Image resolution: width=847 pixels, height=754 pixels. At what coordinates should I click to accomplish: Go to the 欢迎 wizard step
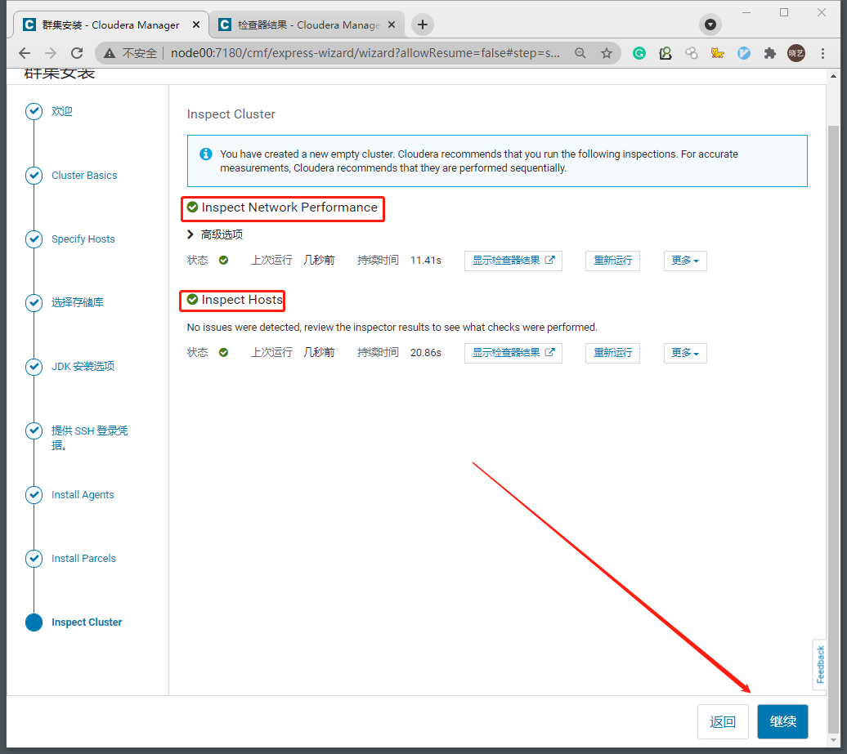coord(61,111)
